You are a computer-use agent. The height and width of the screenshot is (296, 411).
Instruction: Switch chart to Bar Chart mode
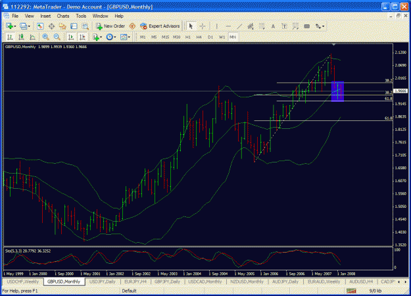click(x=10, y=37)
